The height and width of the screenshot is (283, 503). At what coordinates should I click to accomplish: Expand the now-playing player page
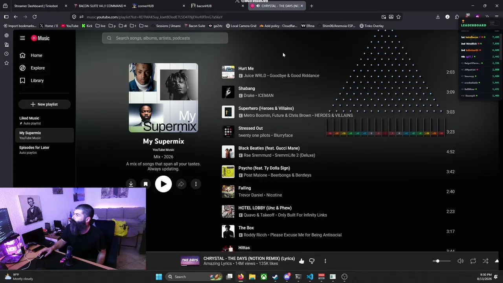coord(497,261)
